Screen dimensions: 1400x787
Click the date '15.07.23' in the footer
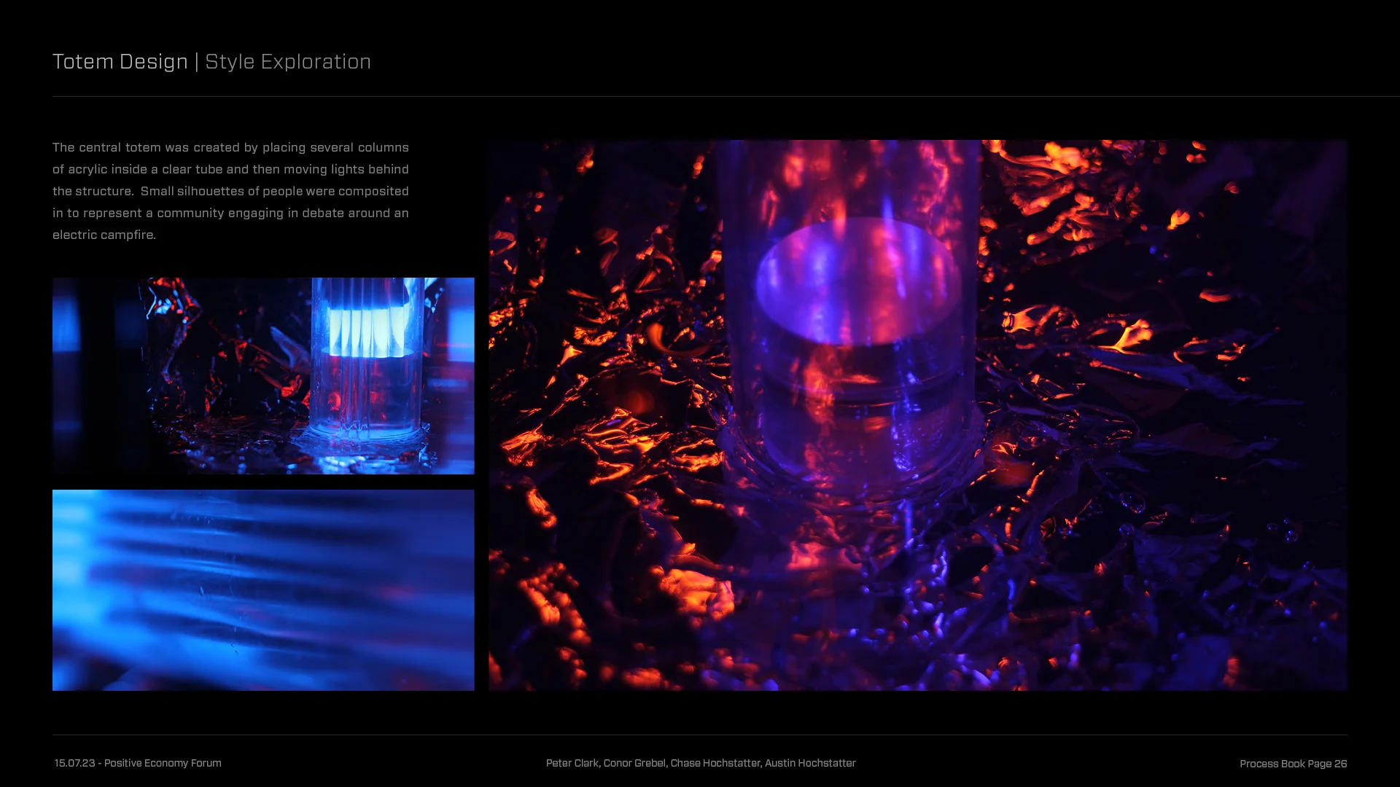74,763
